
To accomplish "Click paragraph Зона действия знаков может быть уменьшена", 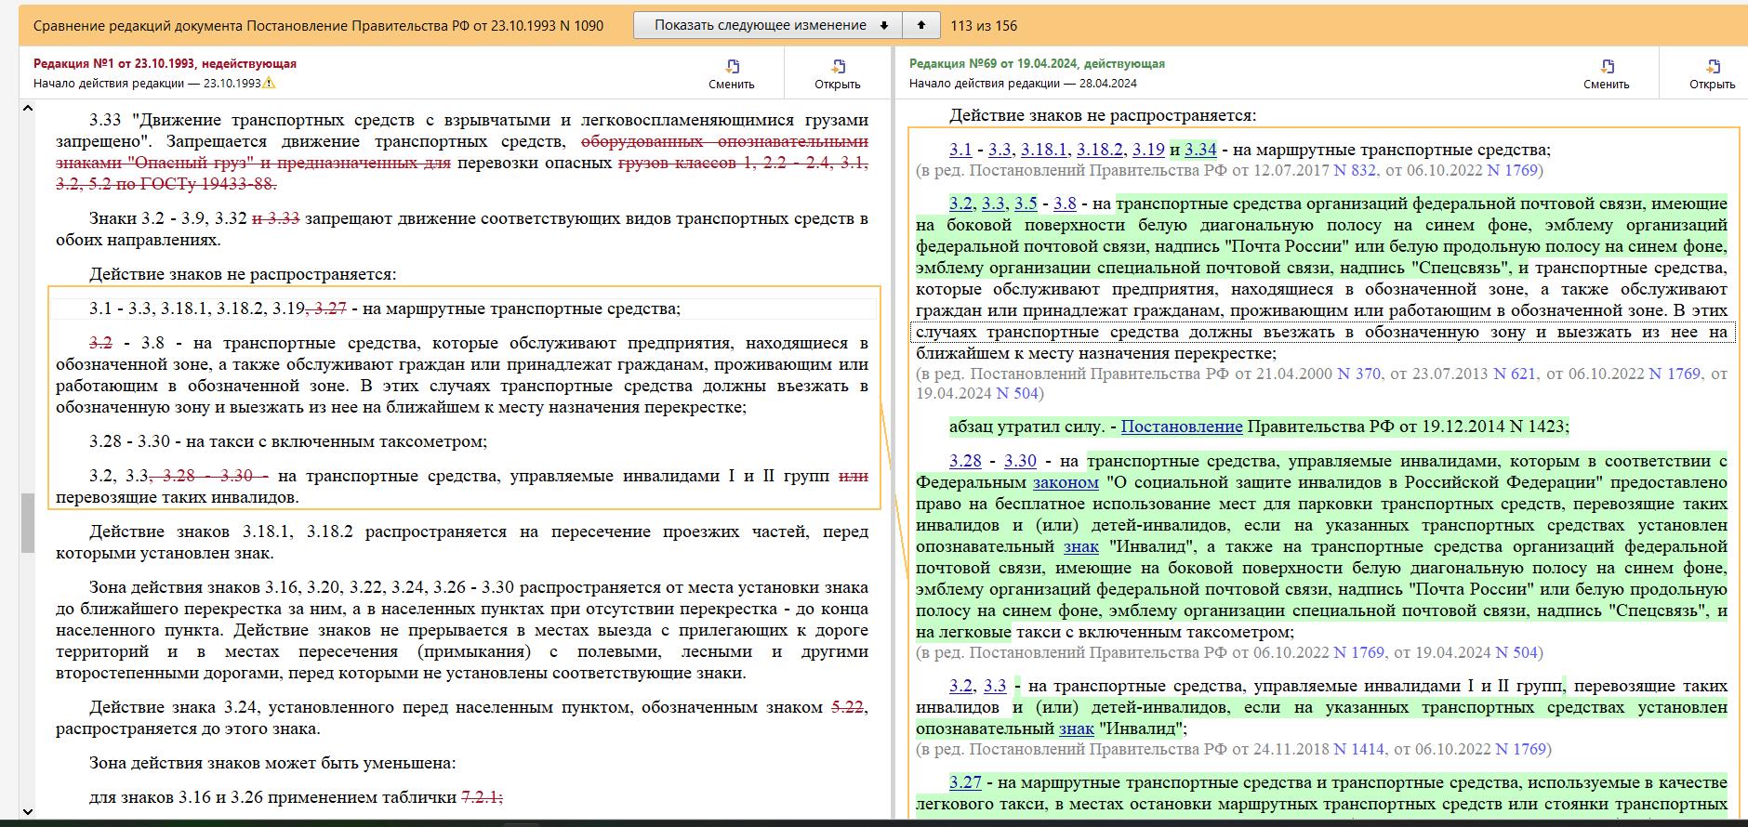I will [272, 763].
